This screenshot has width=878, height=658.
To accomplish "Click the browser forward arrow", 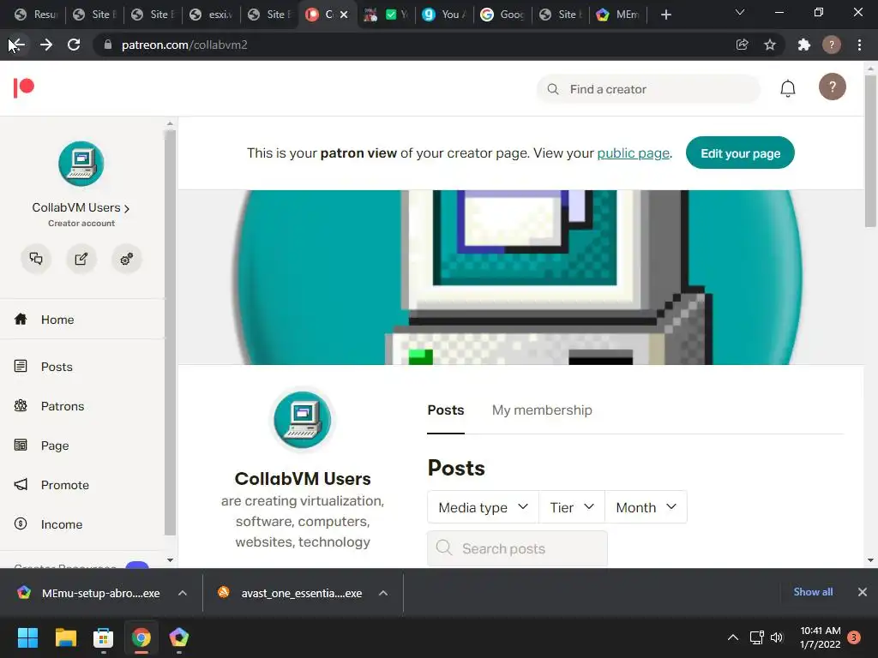I will click(x=46, y=45).
